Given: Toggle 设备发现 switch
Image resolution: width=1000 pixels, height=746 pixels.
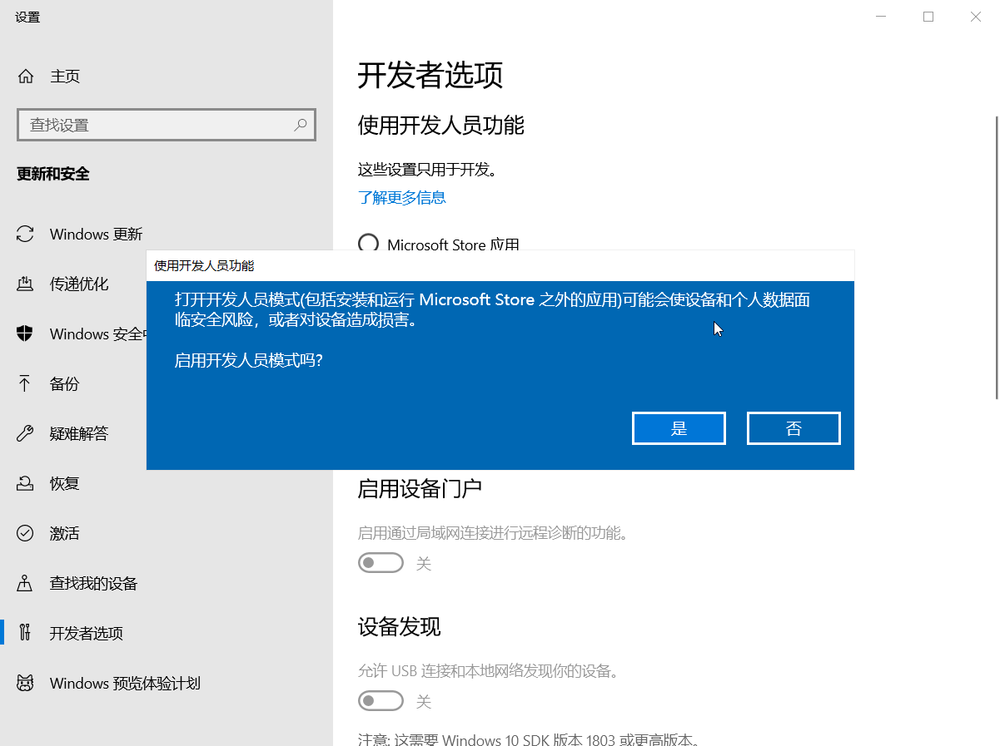Looking at the screenshot, I should (381, 701).
